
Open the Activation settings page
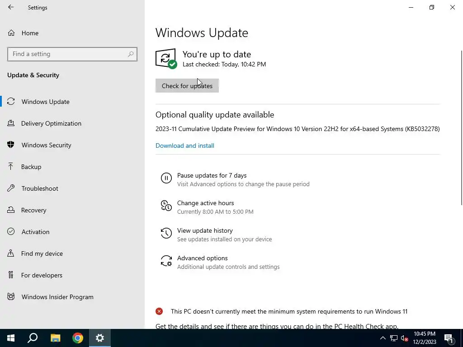[35, 232]
